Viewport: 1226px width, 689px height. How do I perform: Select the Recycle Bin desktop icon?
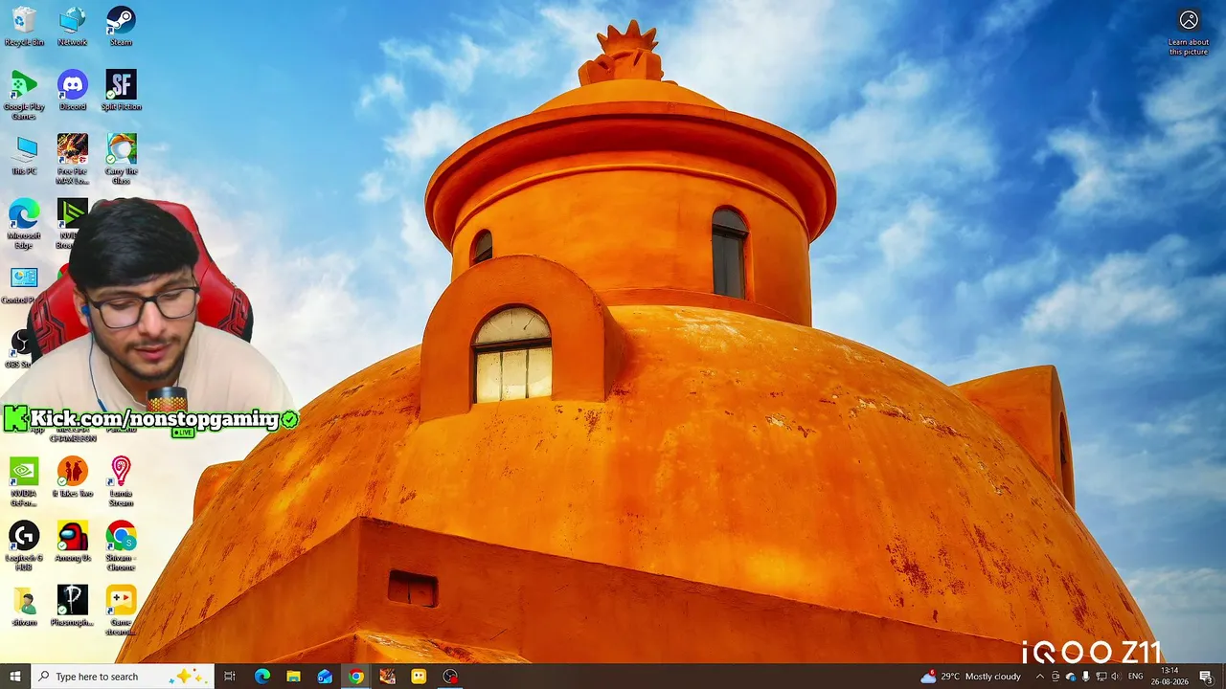tap(24, 26)
